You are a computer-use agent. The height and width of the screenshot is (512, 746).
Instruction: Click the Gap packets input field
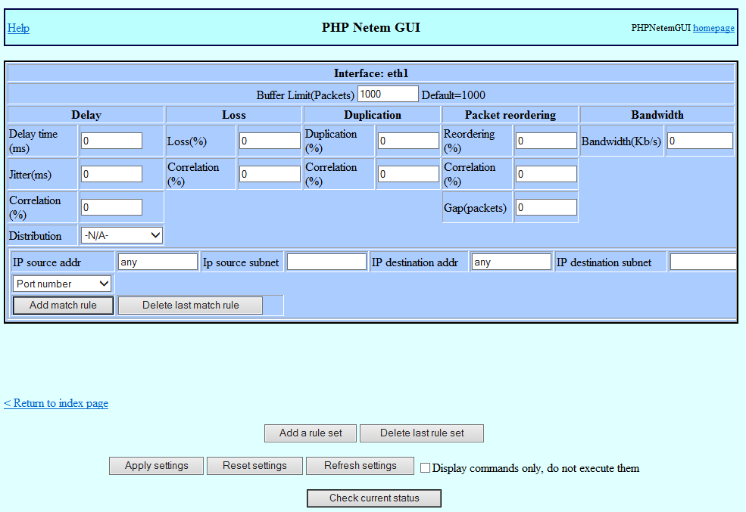545,206
